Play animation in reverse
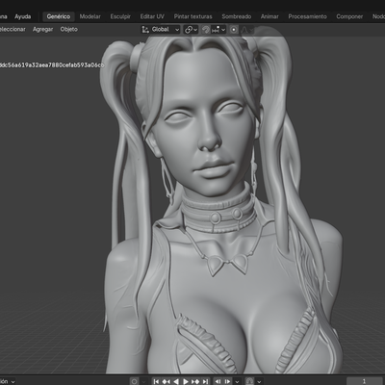 coord(176,381)
